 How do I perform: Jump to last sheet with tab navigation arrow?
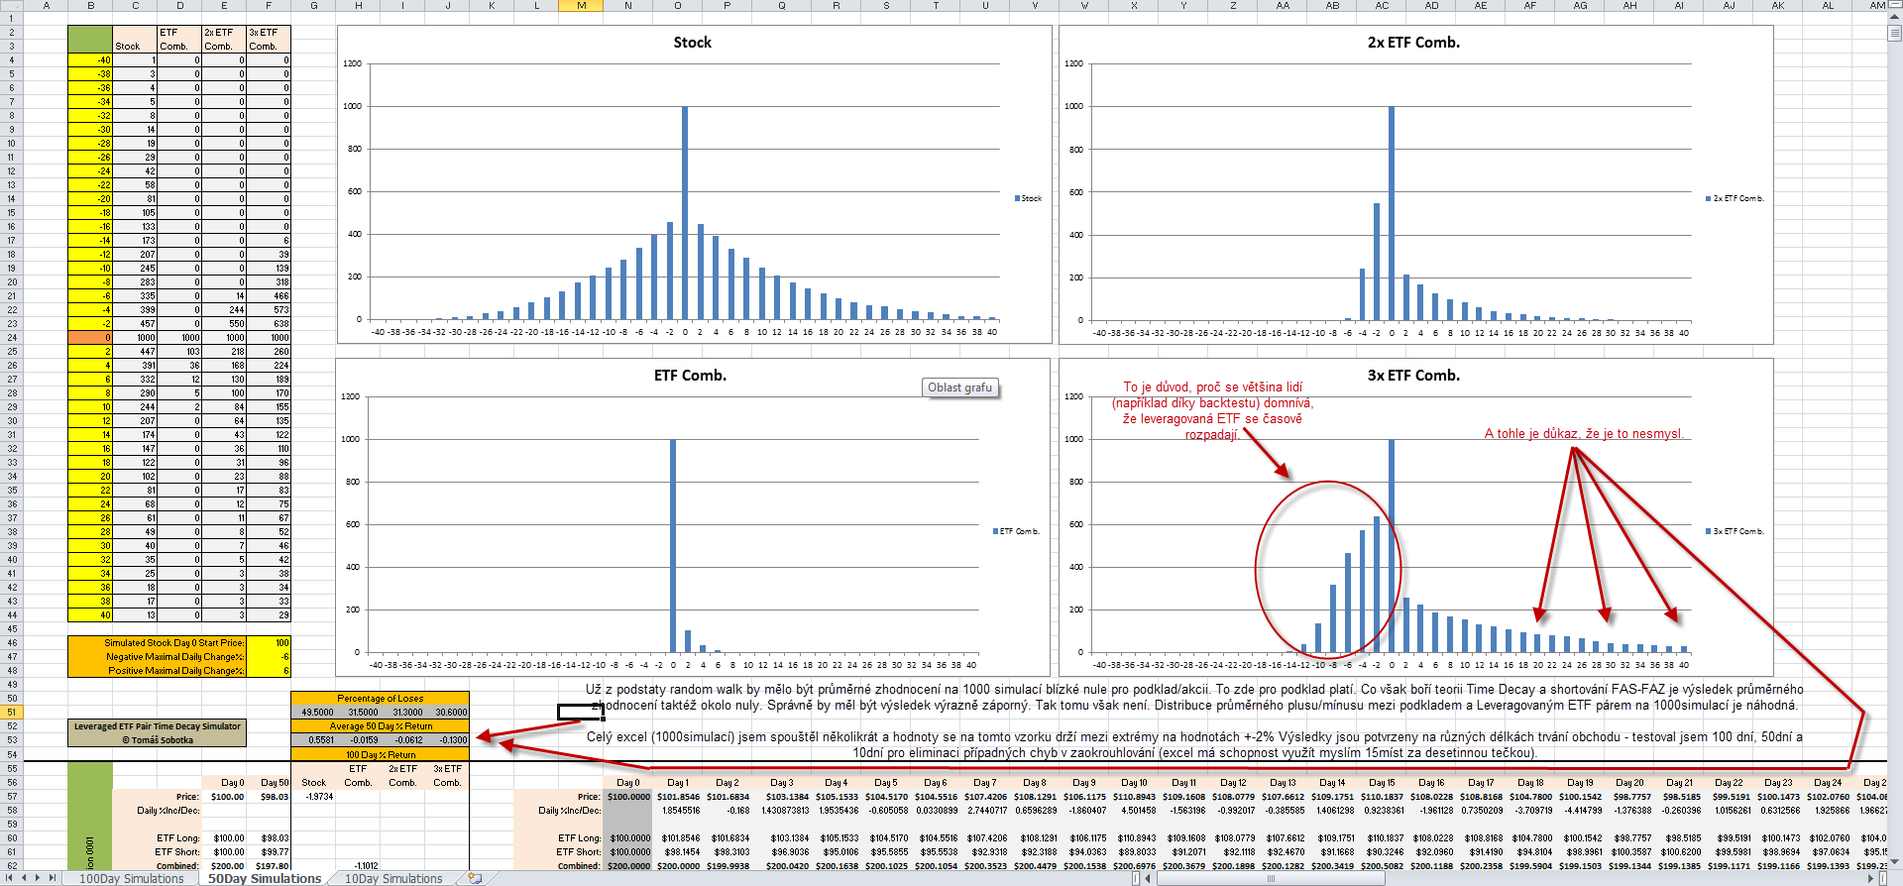coord(54,878)
